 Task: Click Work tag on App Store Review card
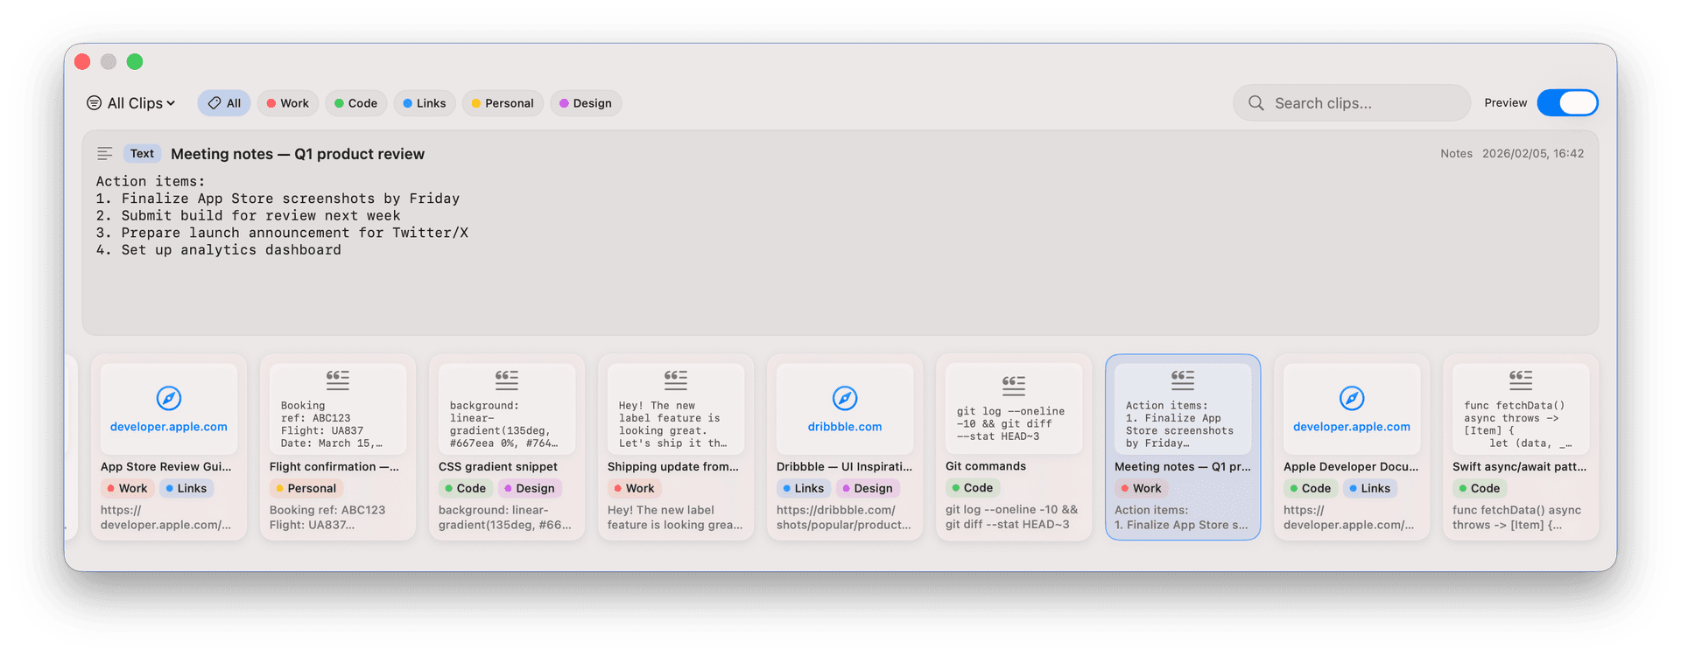[x=127, y=489]
